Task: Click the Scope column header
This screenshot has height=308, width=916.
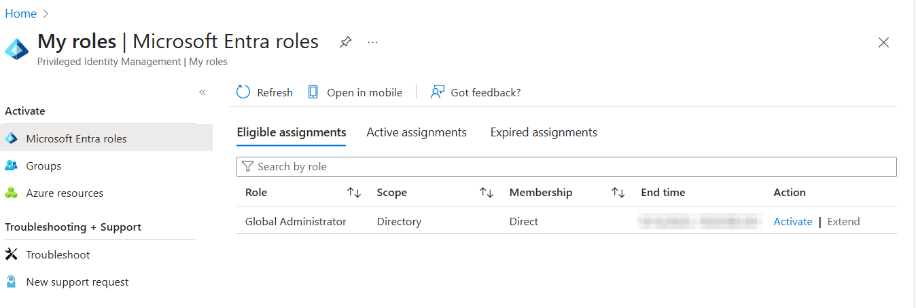Action: (392, 193)
